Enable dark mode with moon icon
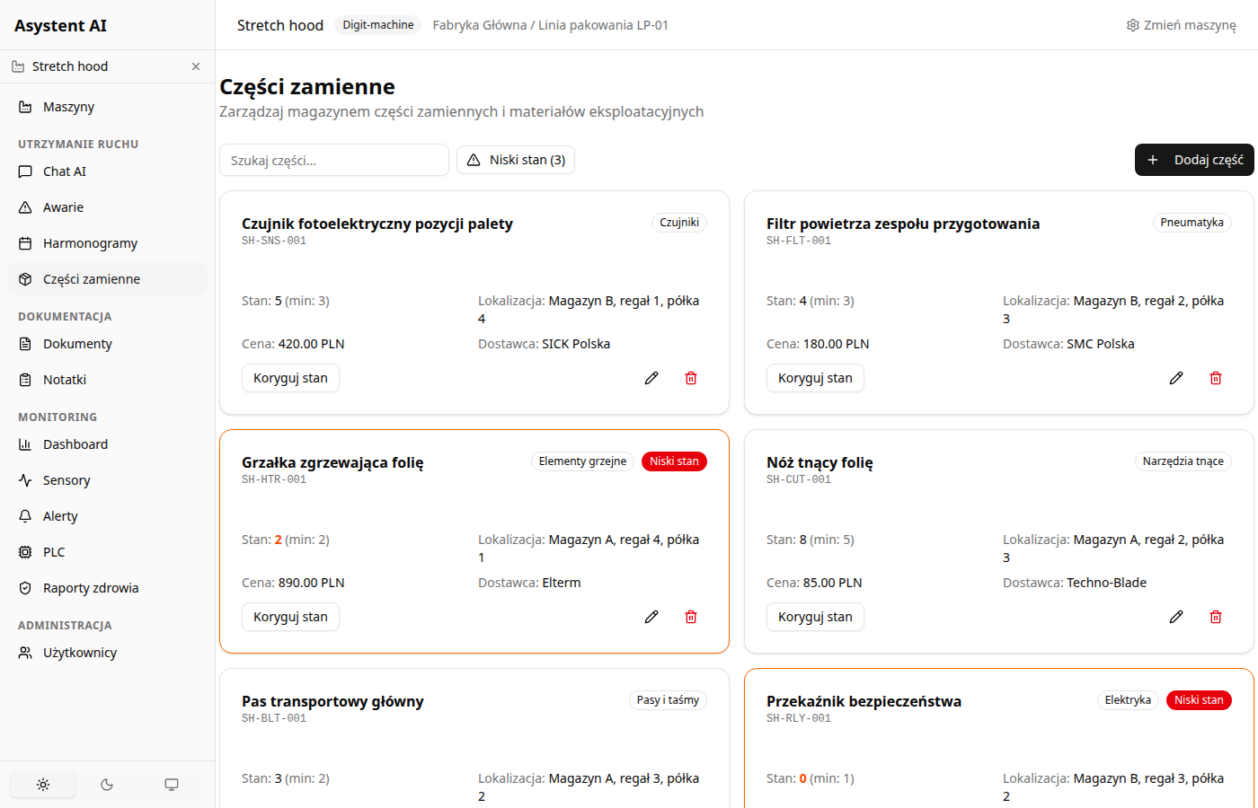Screen dimensions: 1258x808 coord(107,785)
